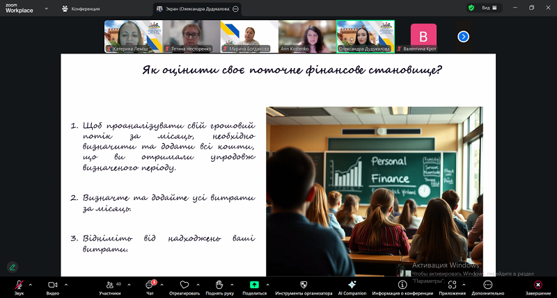This screenshot has width=557, height=298.
Task: Launch the AI Companion
Action: (352, 285)
